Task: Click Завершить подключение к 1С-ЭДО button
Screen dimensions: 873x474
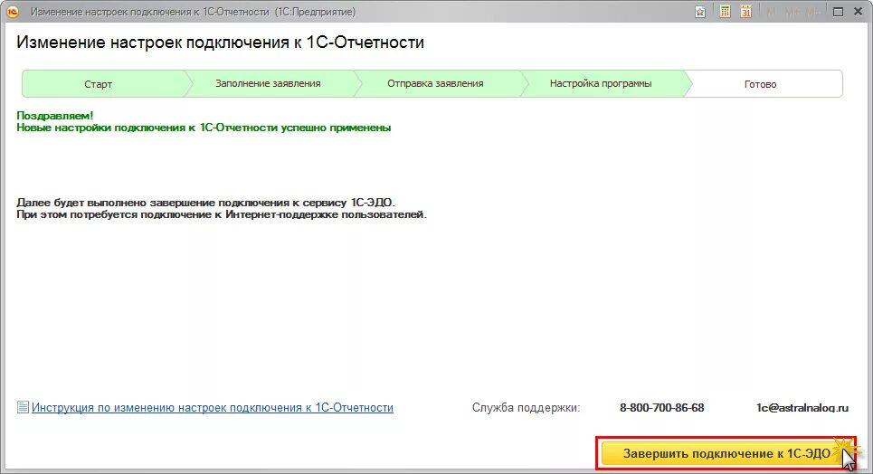Action: [x=726, y=453]
